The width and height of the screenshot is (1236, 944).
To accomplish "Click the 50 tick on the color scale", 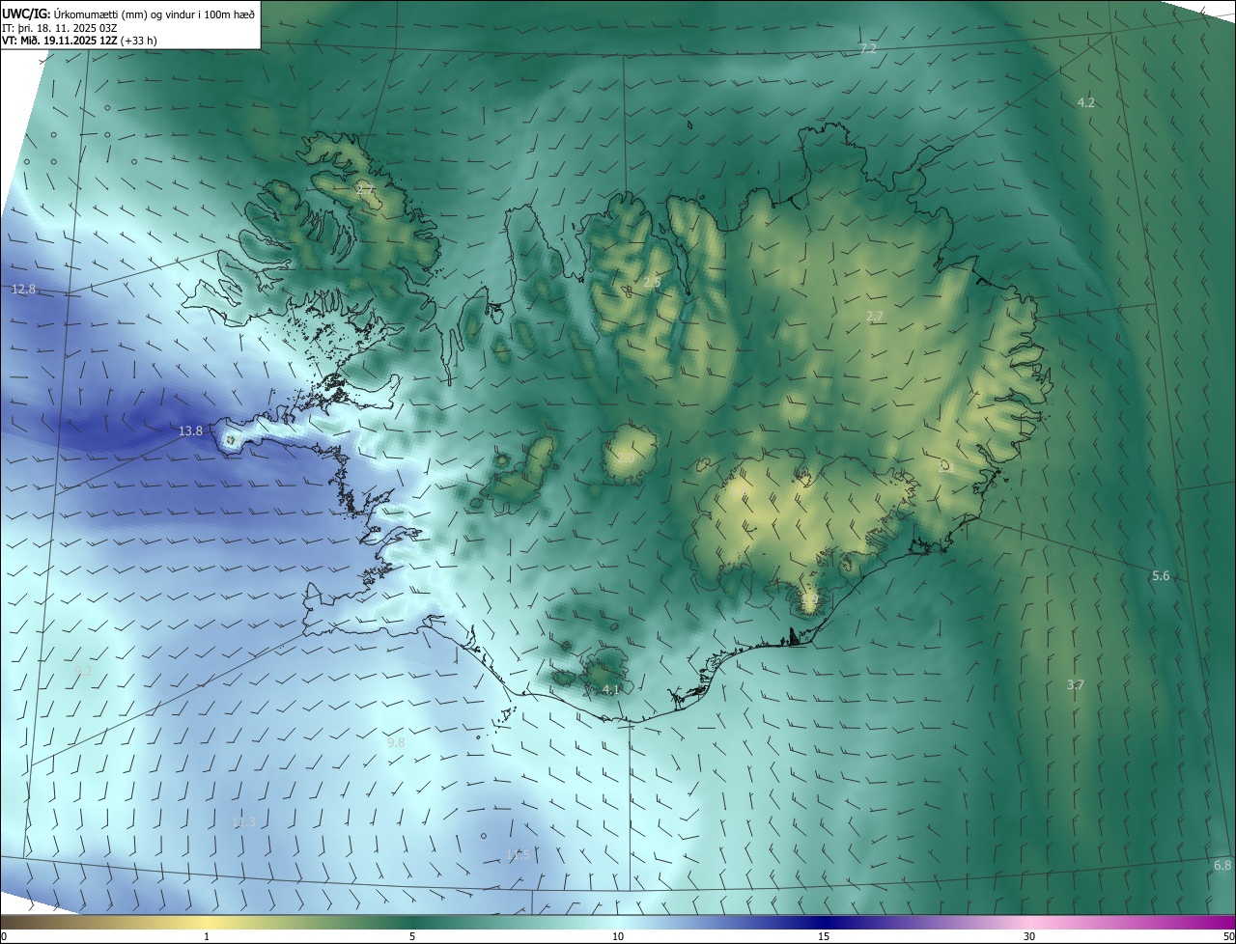I will 1228,936.
